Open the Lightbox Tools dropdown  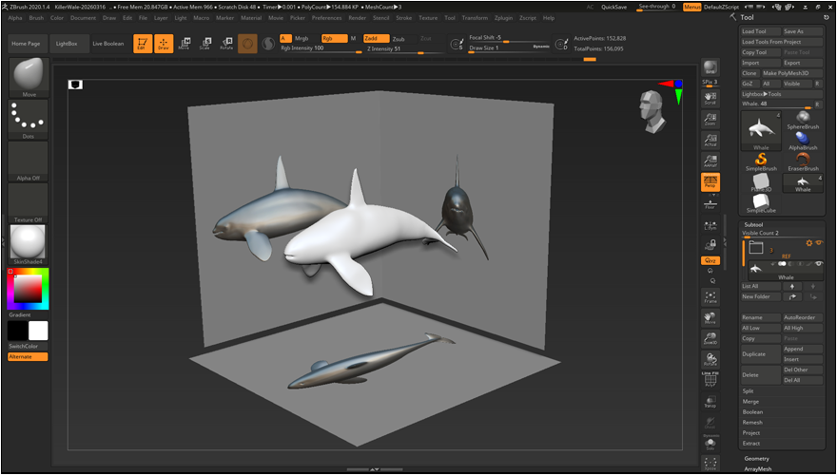click(x=763, y=93)
